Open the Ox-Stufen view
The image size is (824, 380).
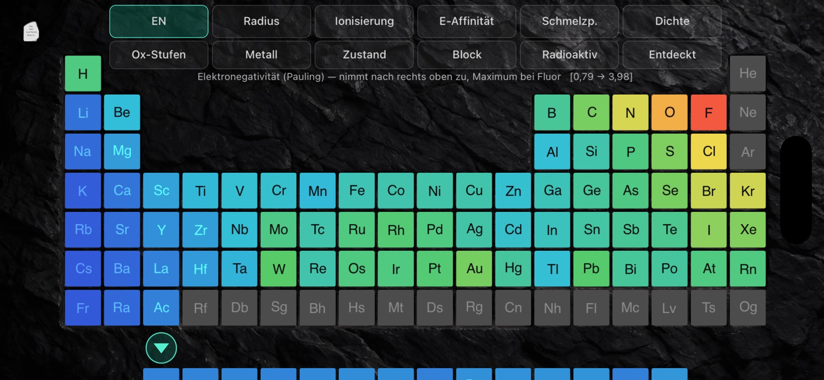[x=159, y=55]
